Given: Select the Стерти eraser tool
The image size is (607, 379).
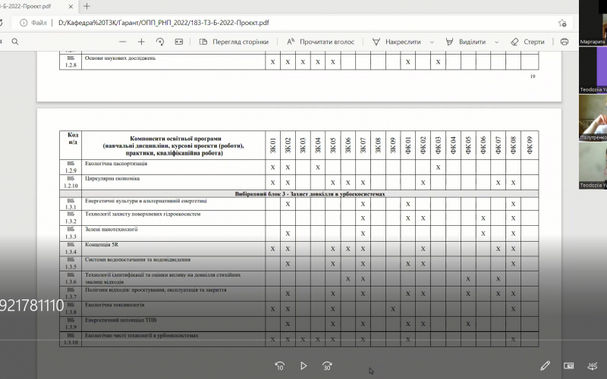Looking at the screenshot, I should click(527, 42).
